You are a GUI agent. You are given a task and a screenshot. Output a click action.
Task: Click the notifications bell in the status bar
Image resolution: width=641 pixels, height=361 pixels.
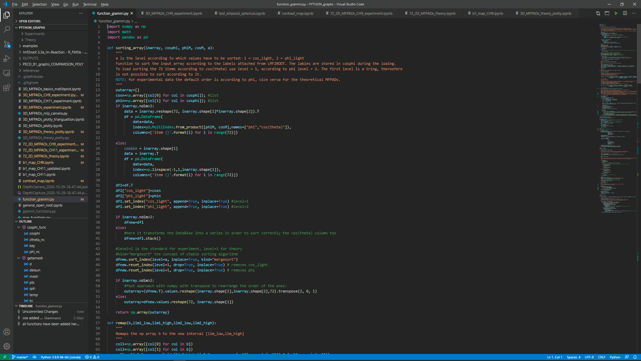pyautogui.click(x=635, y=357)
